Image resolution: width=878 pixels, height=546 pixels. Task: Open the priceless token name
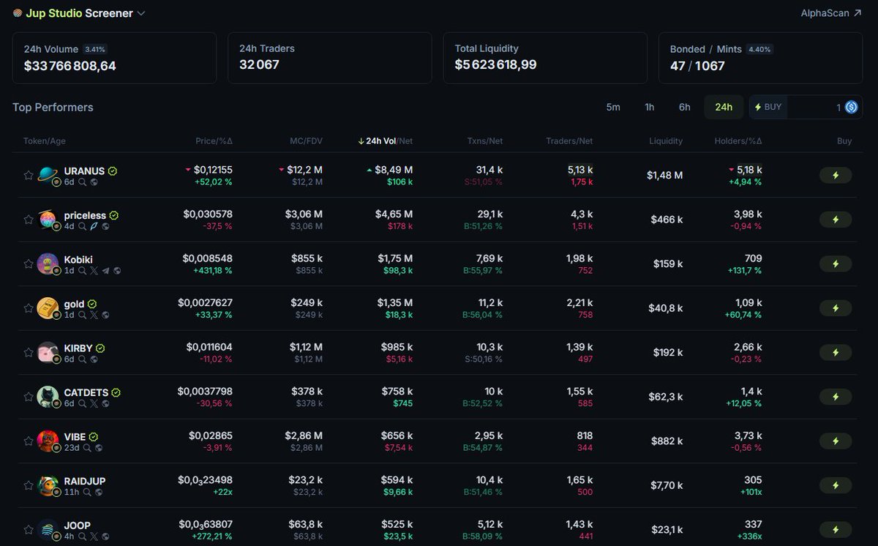point(85,216)
